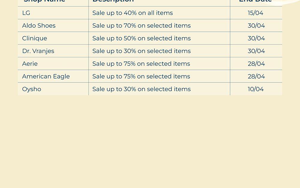This screenshot has height=188, width=300.
Task: Click the 50% sale description for Clinique
Action: tap(141, 38)
